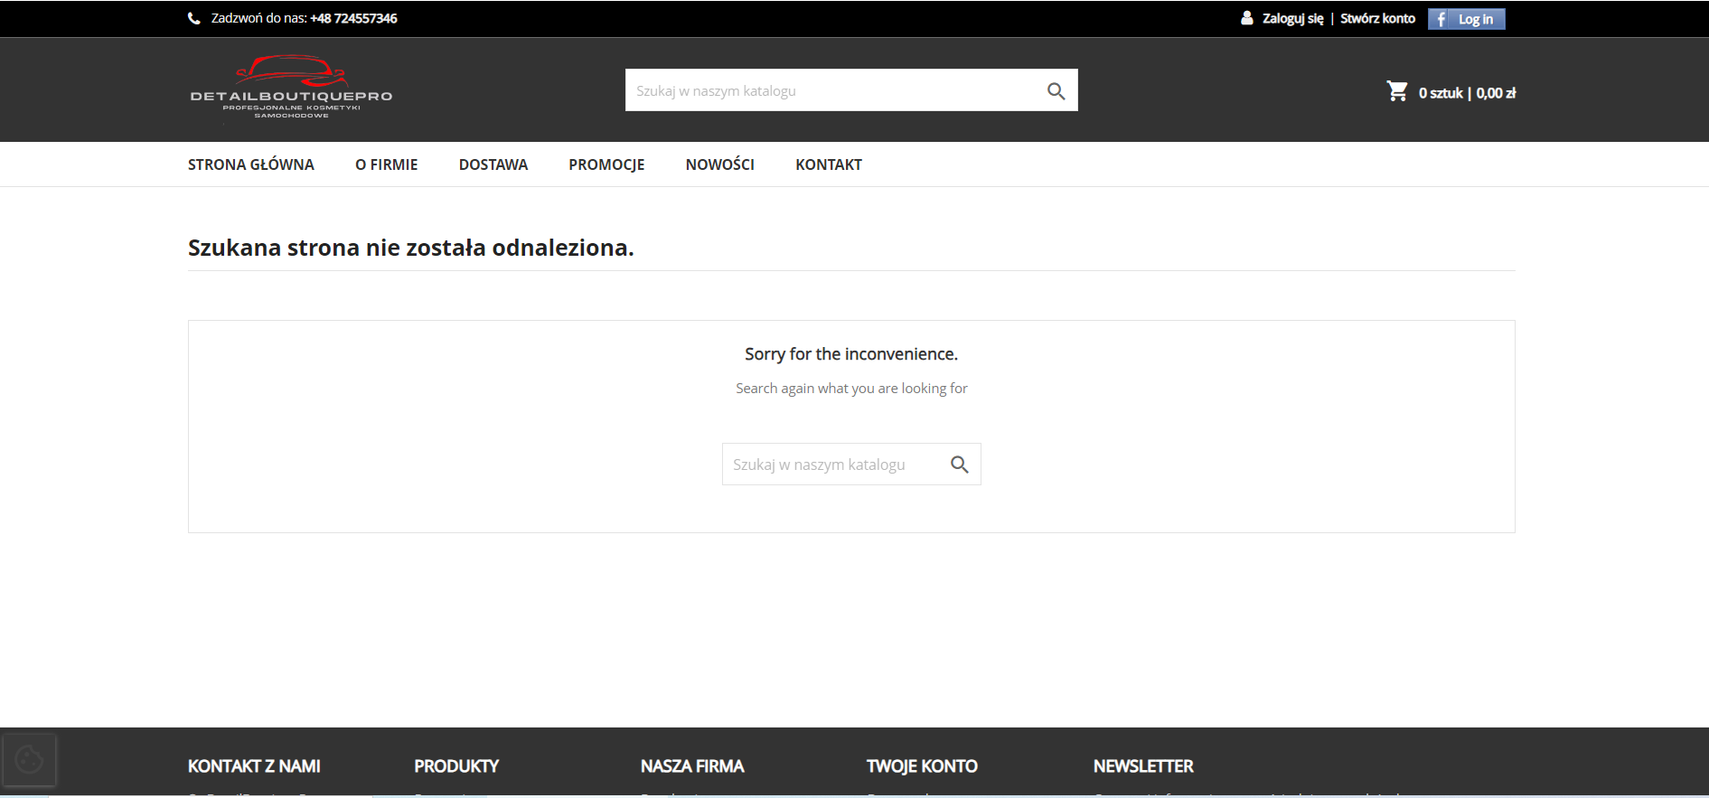Open the Dostawa menu item

493,164
